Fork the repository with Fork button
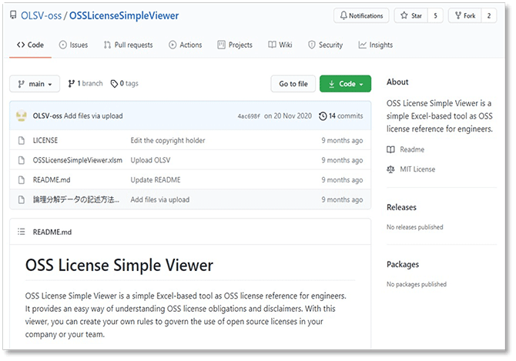This screenshot has width=516, height=361. click(x=466, y=15)
